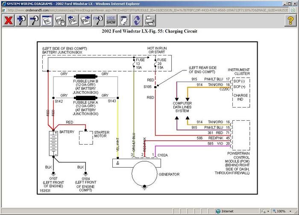Click the 585 VIO wire label
The width and height of the screenshot is (299, 215).
[215, 143]
